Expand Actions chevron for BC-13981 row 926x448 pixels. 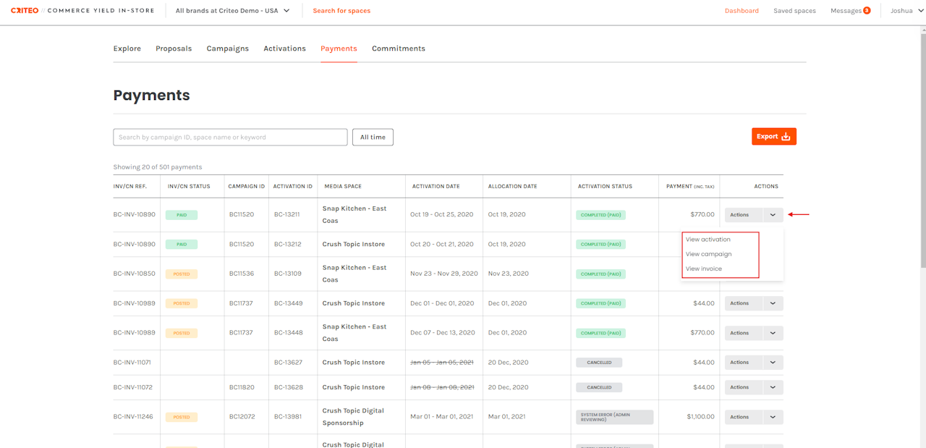coord(773,418)
